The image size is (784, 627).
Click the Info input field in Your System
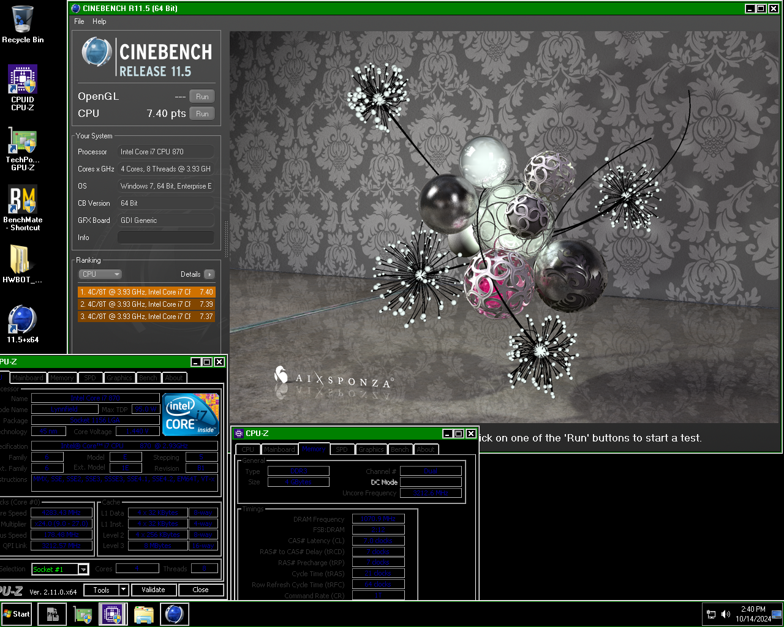coord(166,238)
